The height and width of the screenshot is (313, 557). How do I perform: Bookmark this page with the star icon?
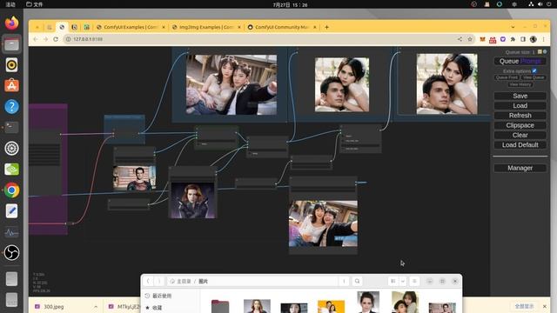tap(470, 39)
